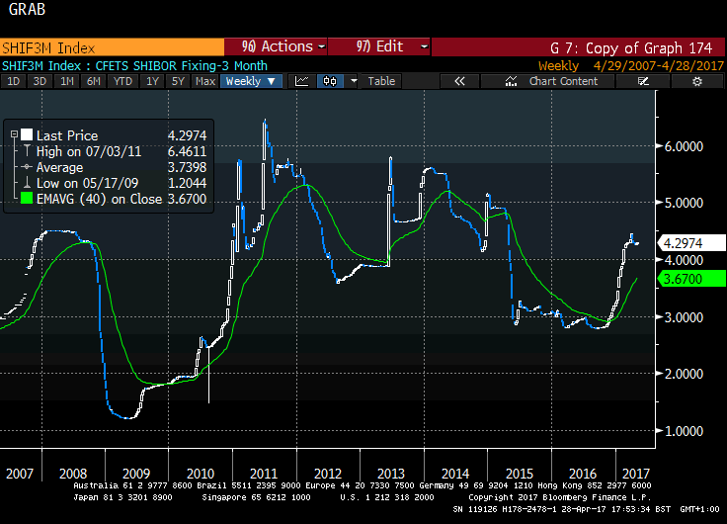The height and width of the screenshot is (524, 727).
Task: Open chart settings gear icon
Action: [x=696, y=81]
